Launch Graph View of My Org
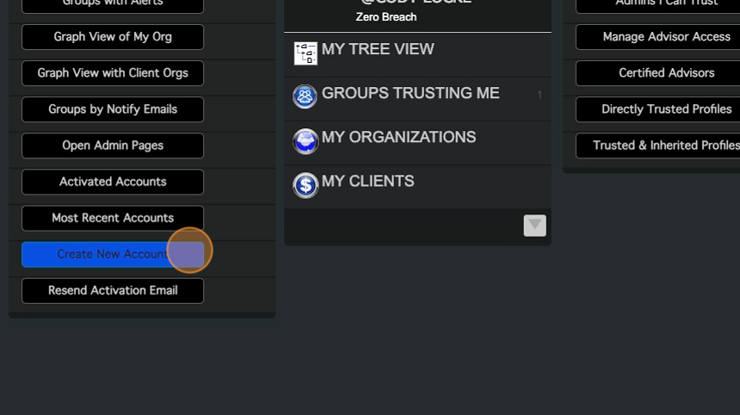Viewport: 740px width, 415px height. coord(113,37)
